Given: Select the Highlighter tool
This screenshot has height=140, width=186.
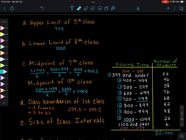Looking at the screenshot, I should click(x=86, y=9).
